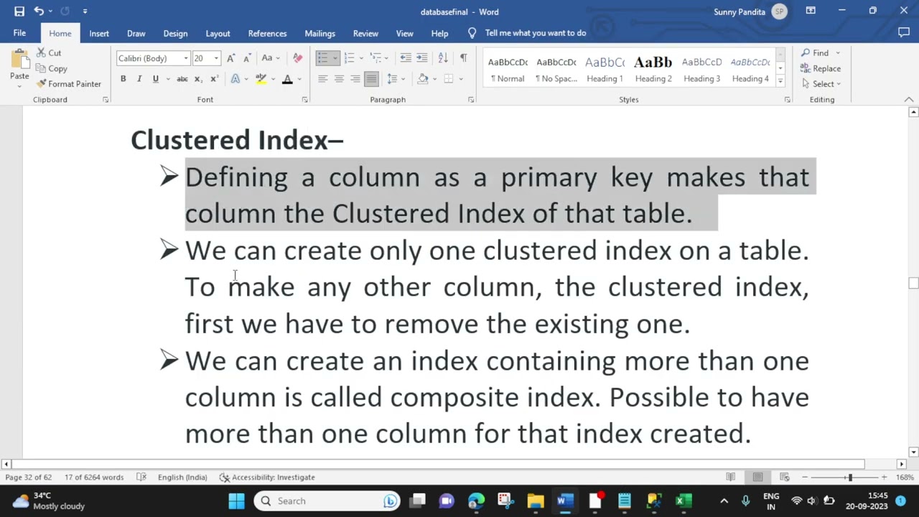Open Microsoft Edge from the taskbar
Viewport: 919px width, 517px height.
tap(477, 501)
